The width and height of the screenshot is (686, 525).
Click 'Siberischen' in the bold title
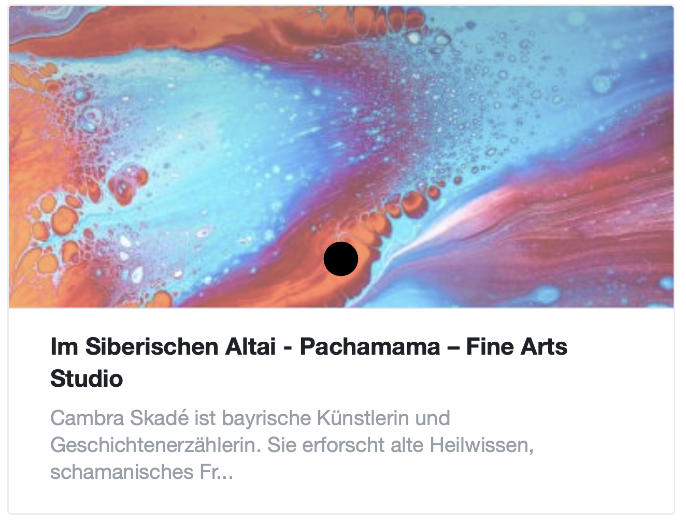pyautogui.click(x=180, y=346)
